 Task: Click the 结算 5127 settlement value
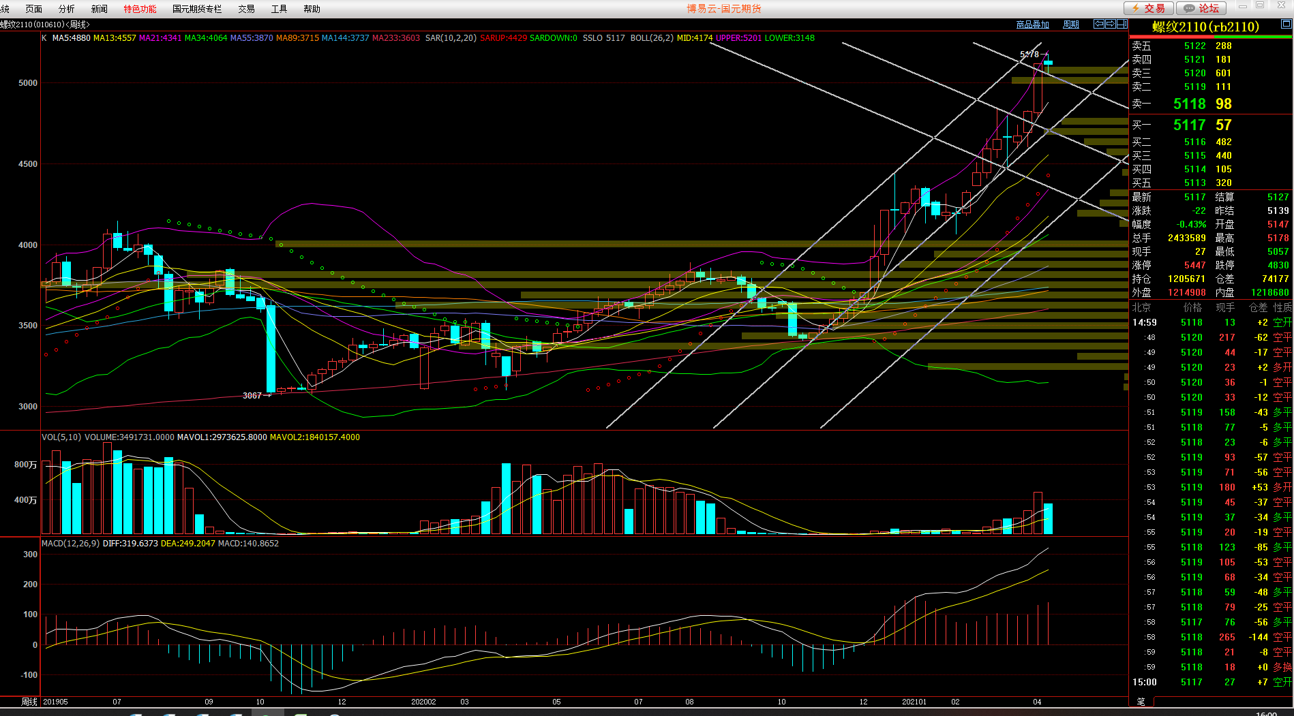tap(1278, 198)
